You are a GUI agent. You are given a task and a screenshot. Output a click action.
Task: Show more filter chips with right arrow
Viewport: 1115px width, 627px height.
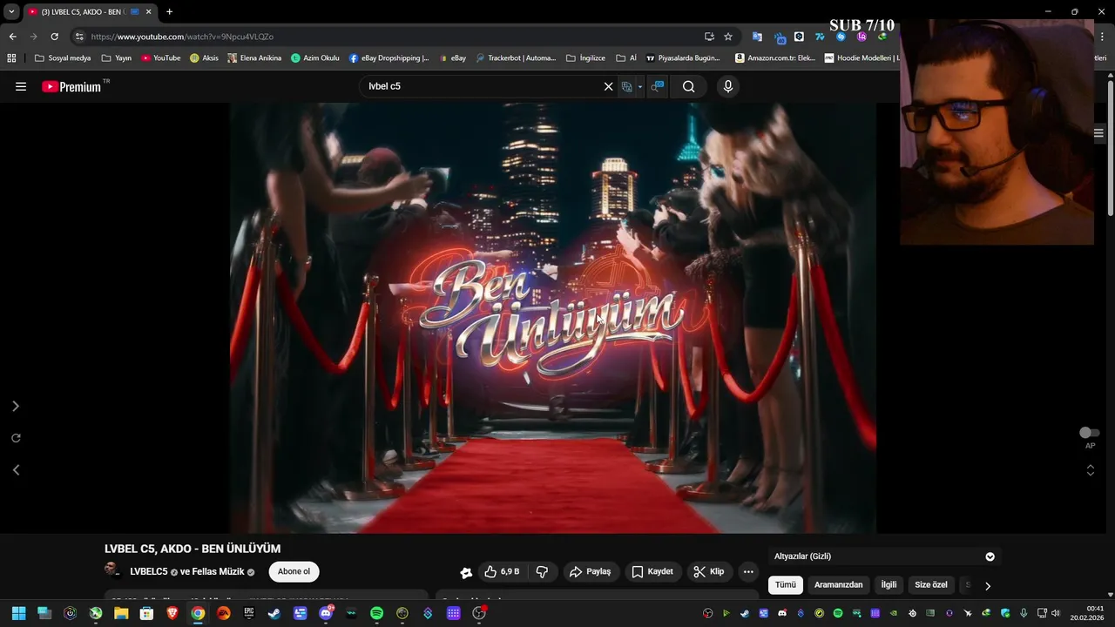coord(987,586)
